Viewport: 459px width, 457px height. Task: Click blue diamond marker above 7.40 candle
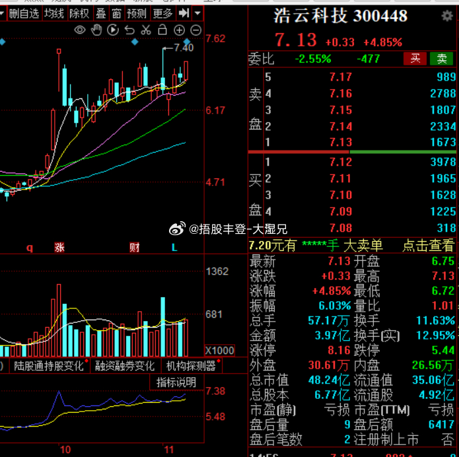(x=187, y=42)
